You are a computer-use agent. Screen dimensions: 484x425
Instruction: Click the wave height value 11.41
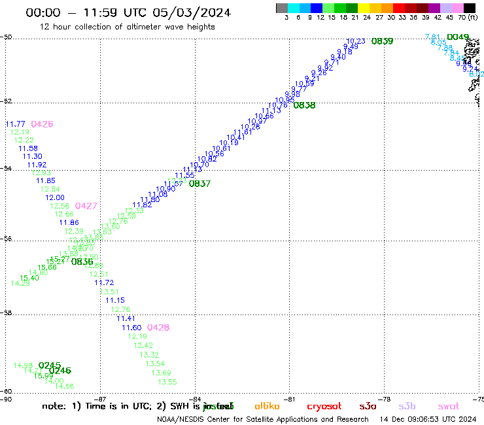126,318
